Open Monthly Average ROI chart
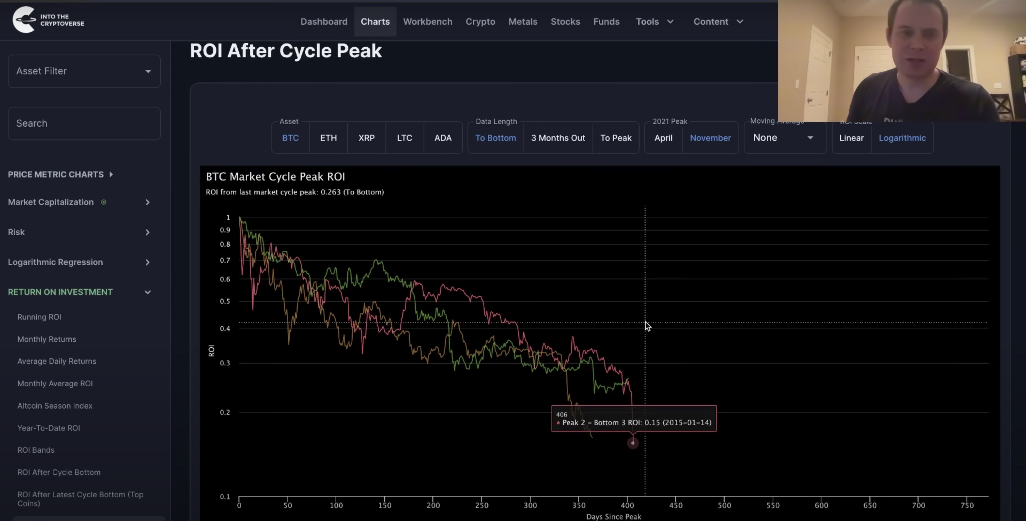The width and height of the screenshot is (1026, 521). pyautogui.click(x=55, y=384)
